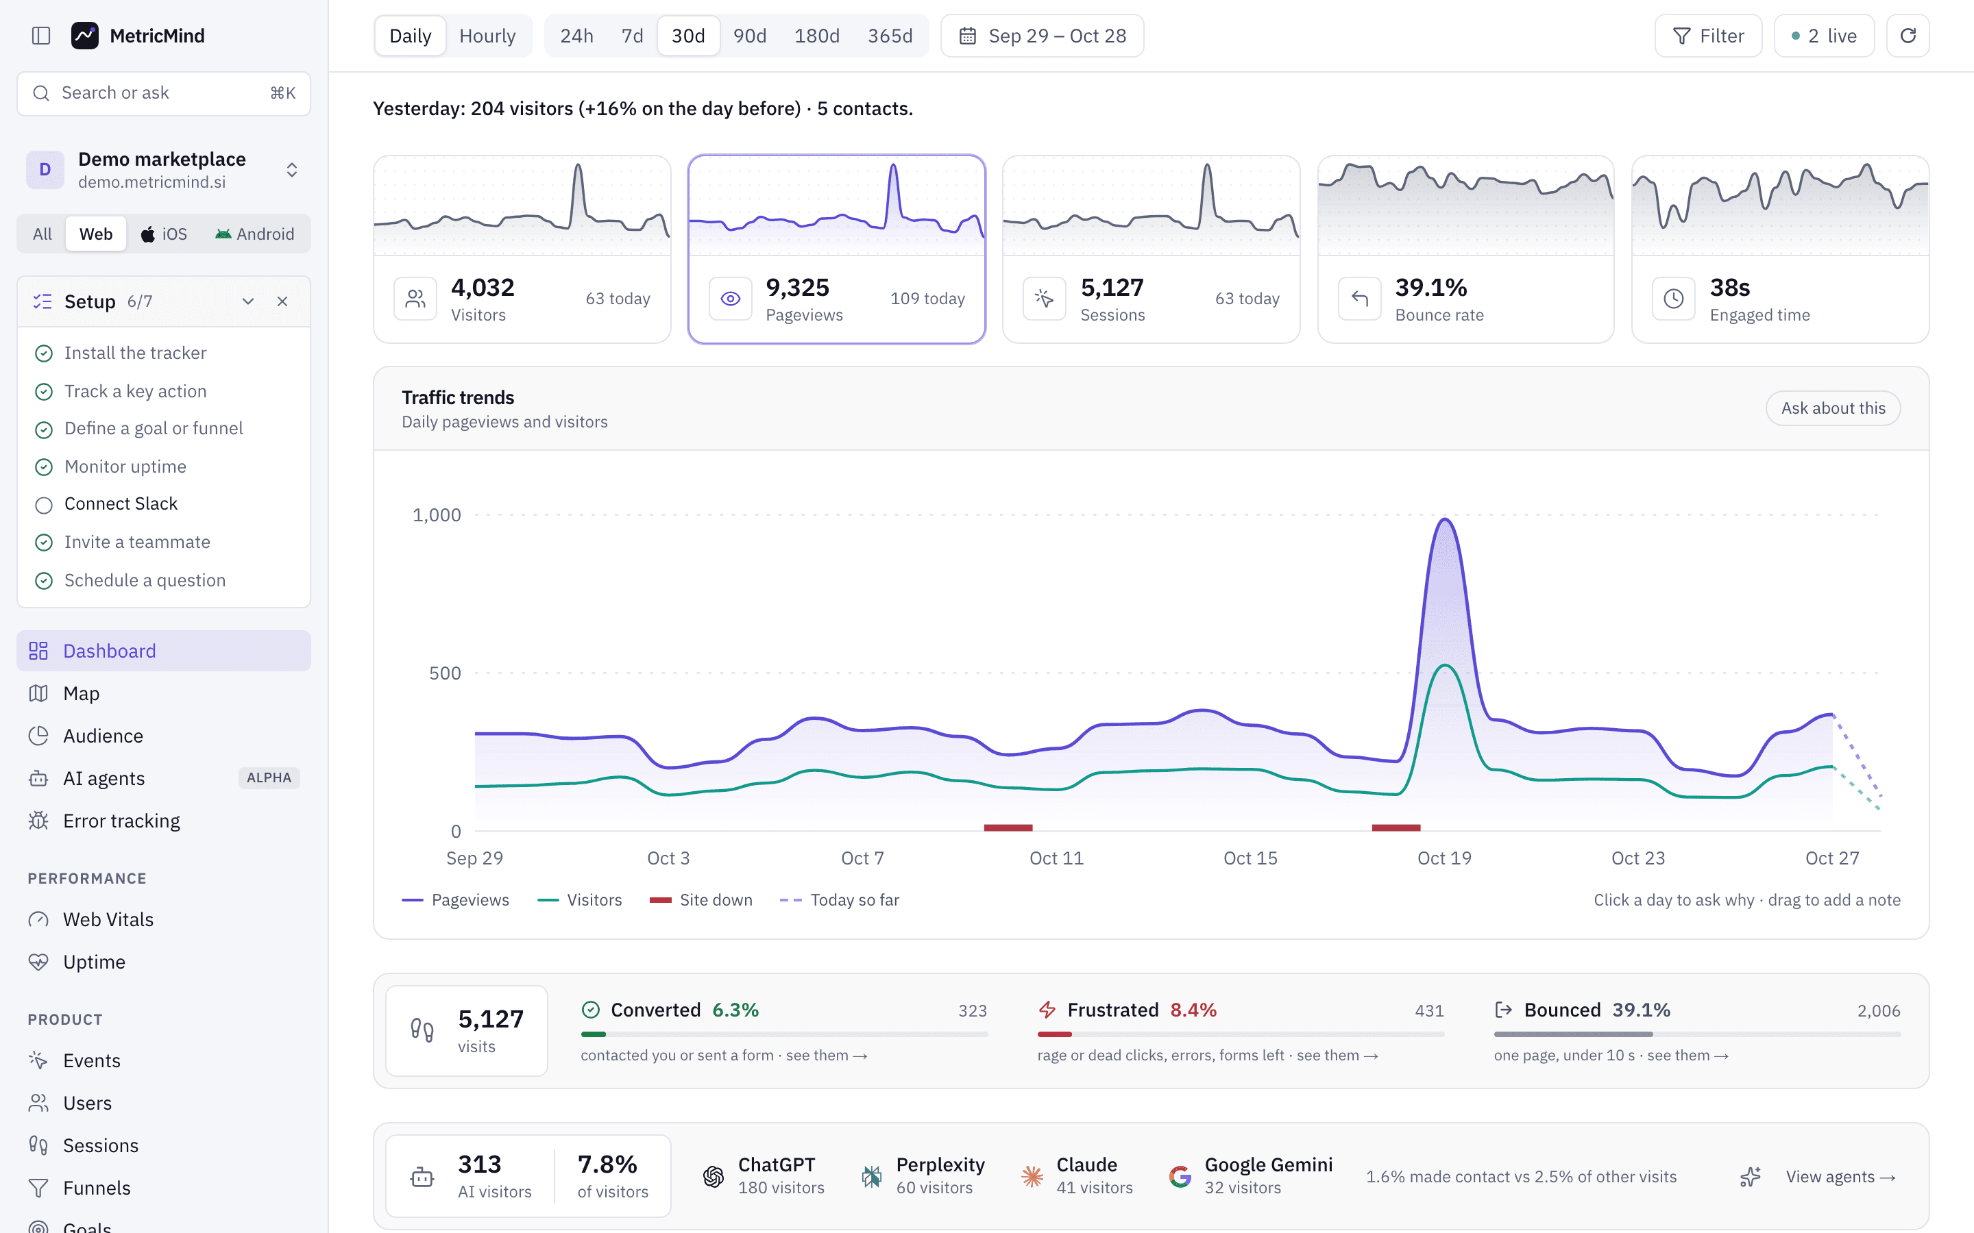This screenshot has height=1233, width=1974.
Task: Select the iOS platform tab
Action: [164, 234]
